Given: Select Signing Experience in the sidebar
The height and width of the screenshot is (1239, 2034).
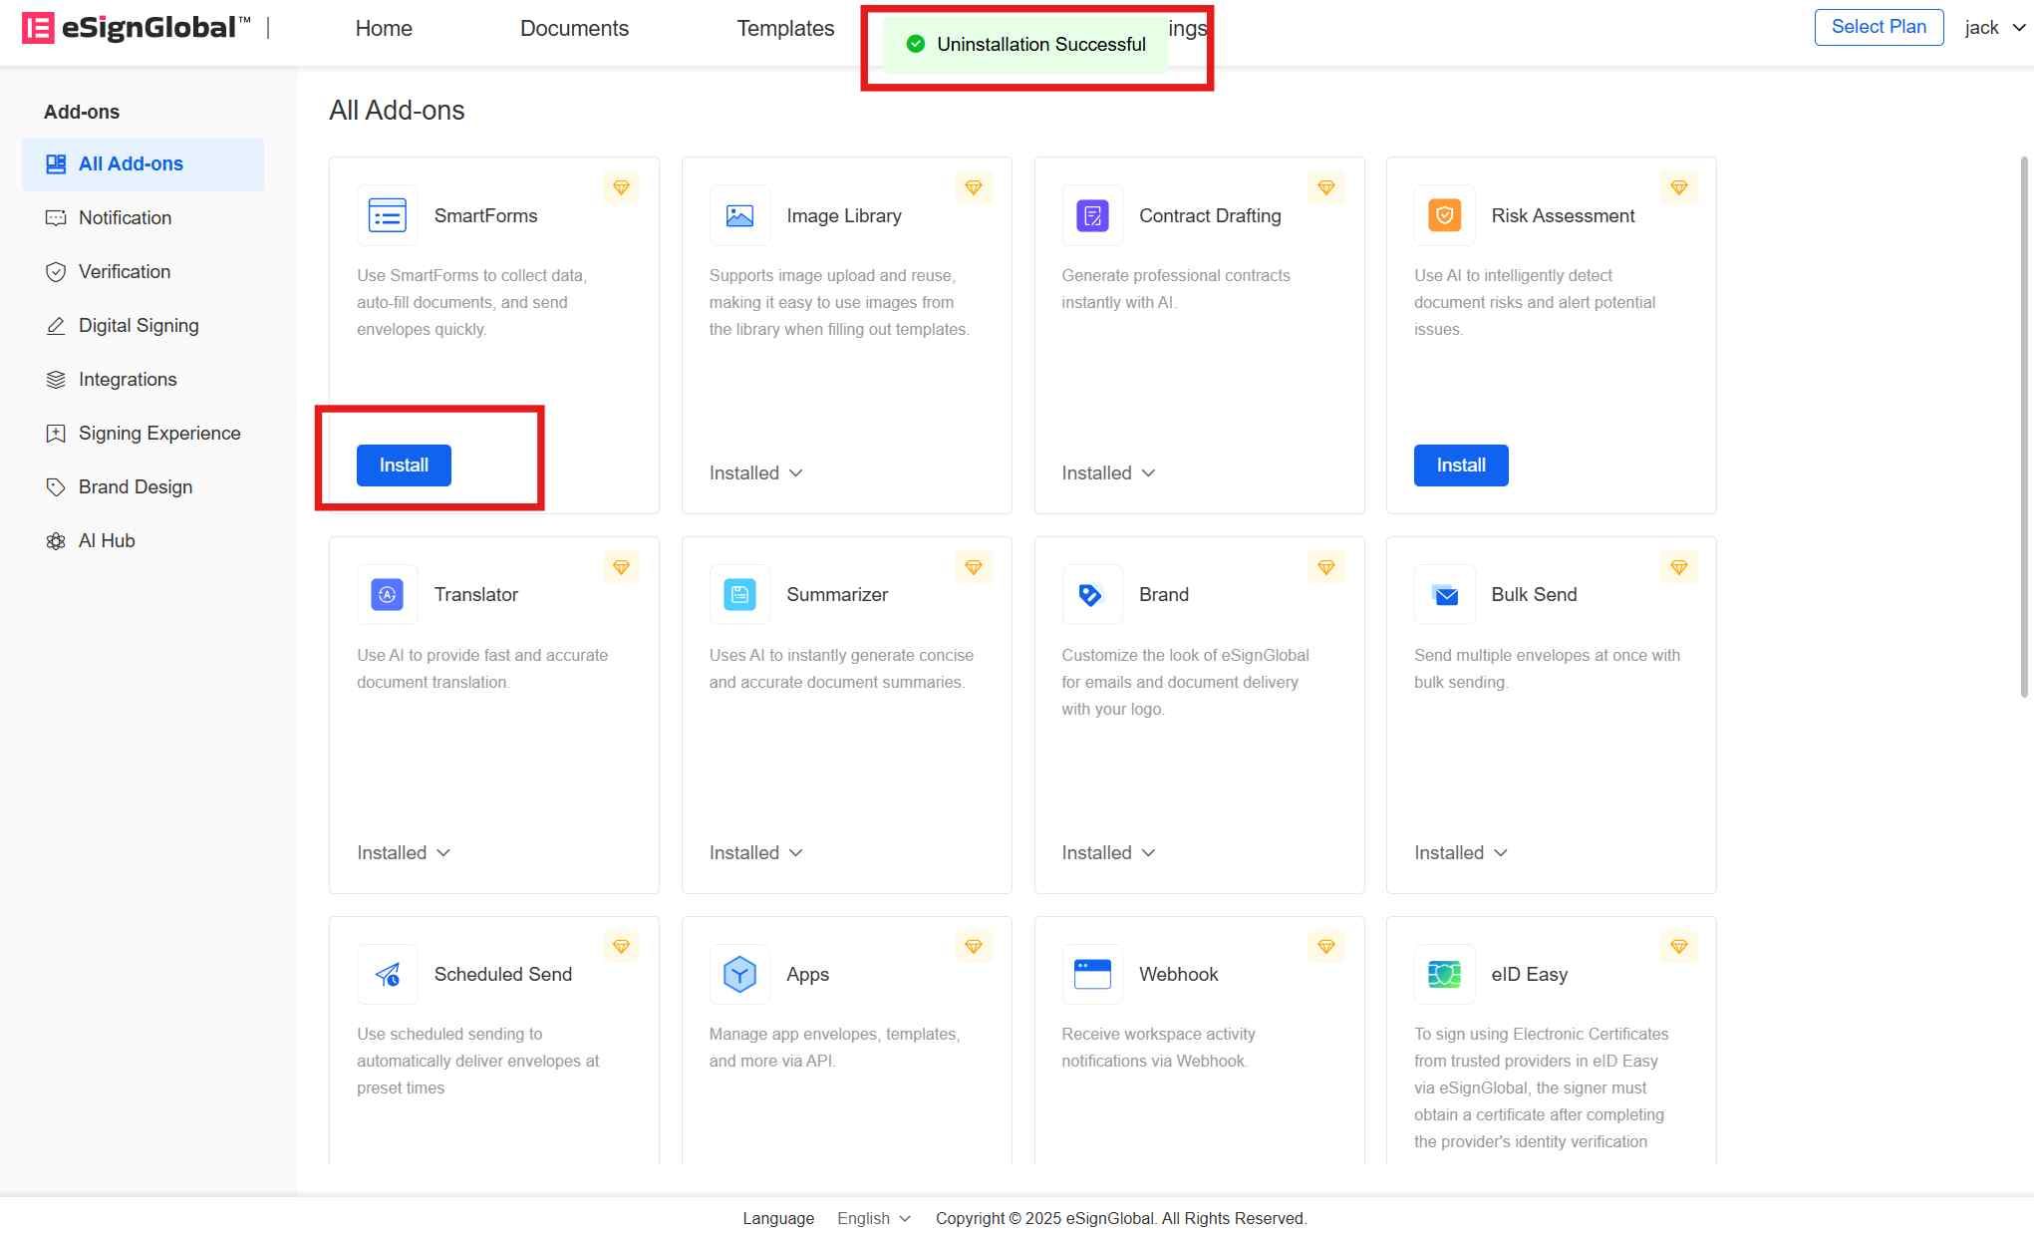Looking at the screenshot, I should 144,434.
